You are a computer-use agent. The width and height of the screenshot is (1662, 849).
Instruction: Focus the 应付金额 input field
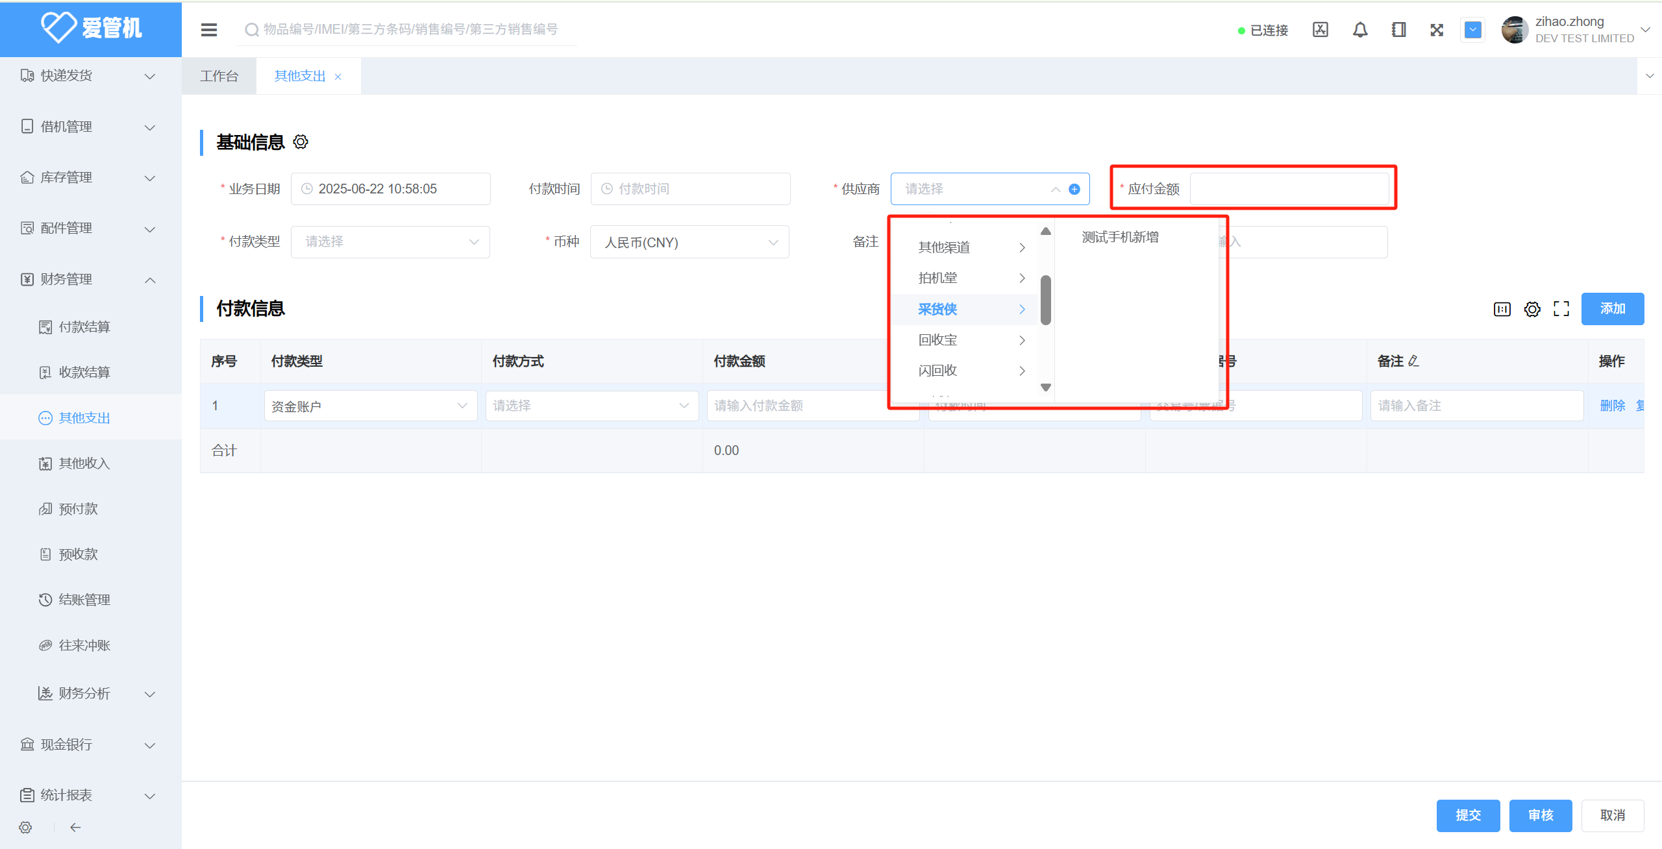[x=1289, y=189]
